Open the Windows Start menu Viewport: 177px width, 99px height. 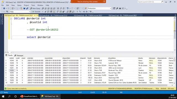[3, 97]
